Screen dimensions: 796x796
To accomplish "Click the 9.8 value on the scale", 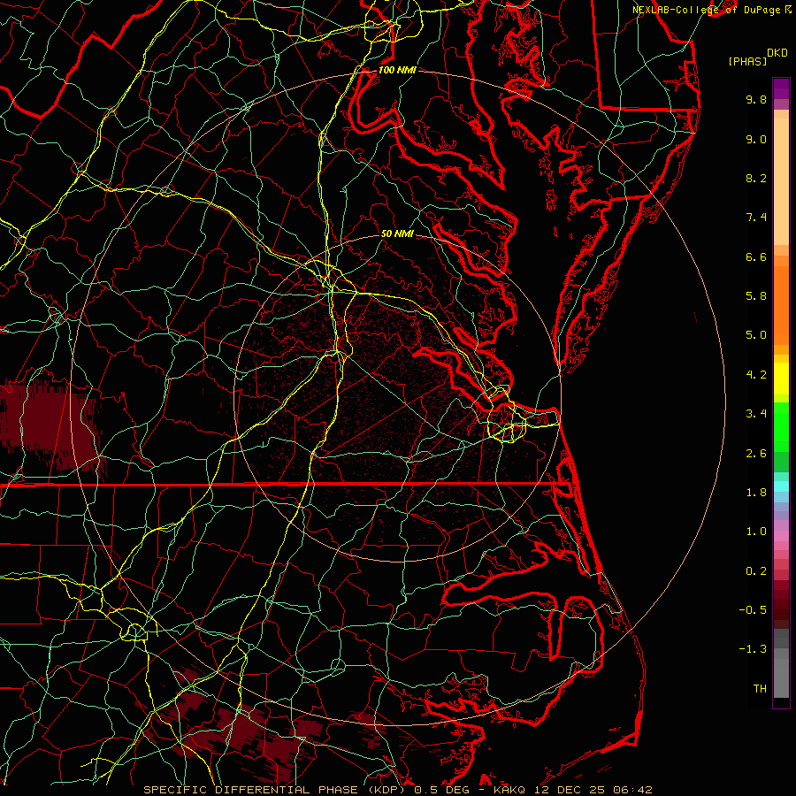I will 756,99.
